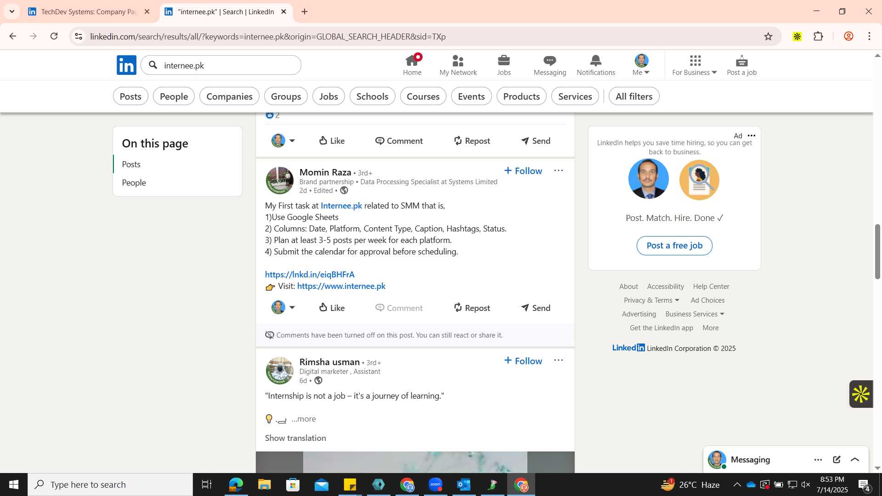Reload the page
Screen dimensions: 882x496
54,36
